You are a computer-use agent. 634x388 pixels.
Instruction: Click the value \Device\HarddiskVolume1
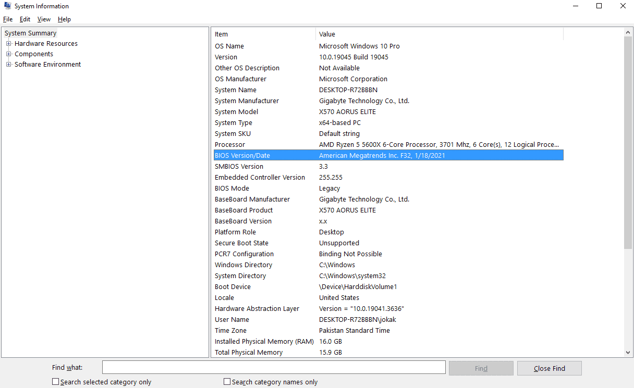[358, 286]
